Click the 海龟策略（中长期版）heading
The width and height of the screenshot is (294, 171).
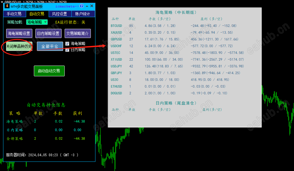pos(176,13)
